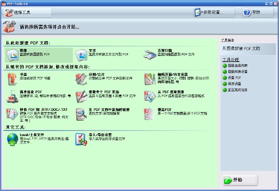
Task: Open 参数设置 preferences button
Action: coord(214,13)
